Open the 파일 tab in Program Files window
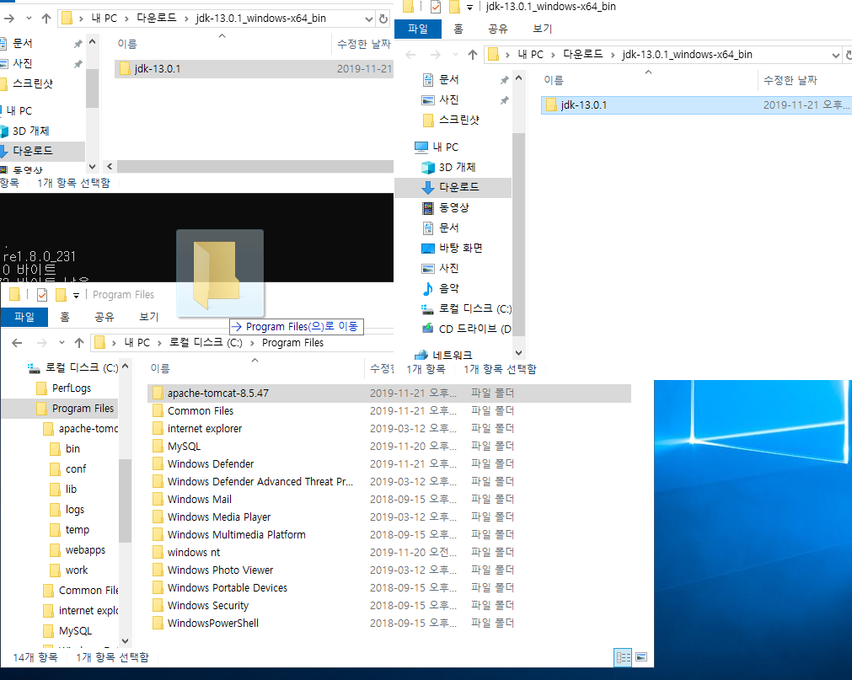Screen dimensions: 852x680 24,317
